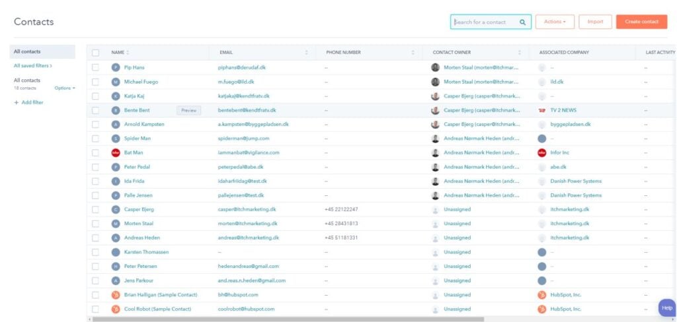The image size is (677, 322).
Task: Click Bat Man's red avatar icon
Action: 116,152
